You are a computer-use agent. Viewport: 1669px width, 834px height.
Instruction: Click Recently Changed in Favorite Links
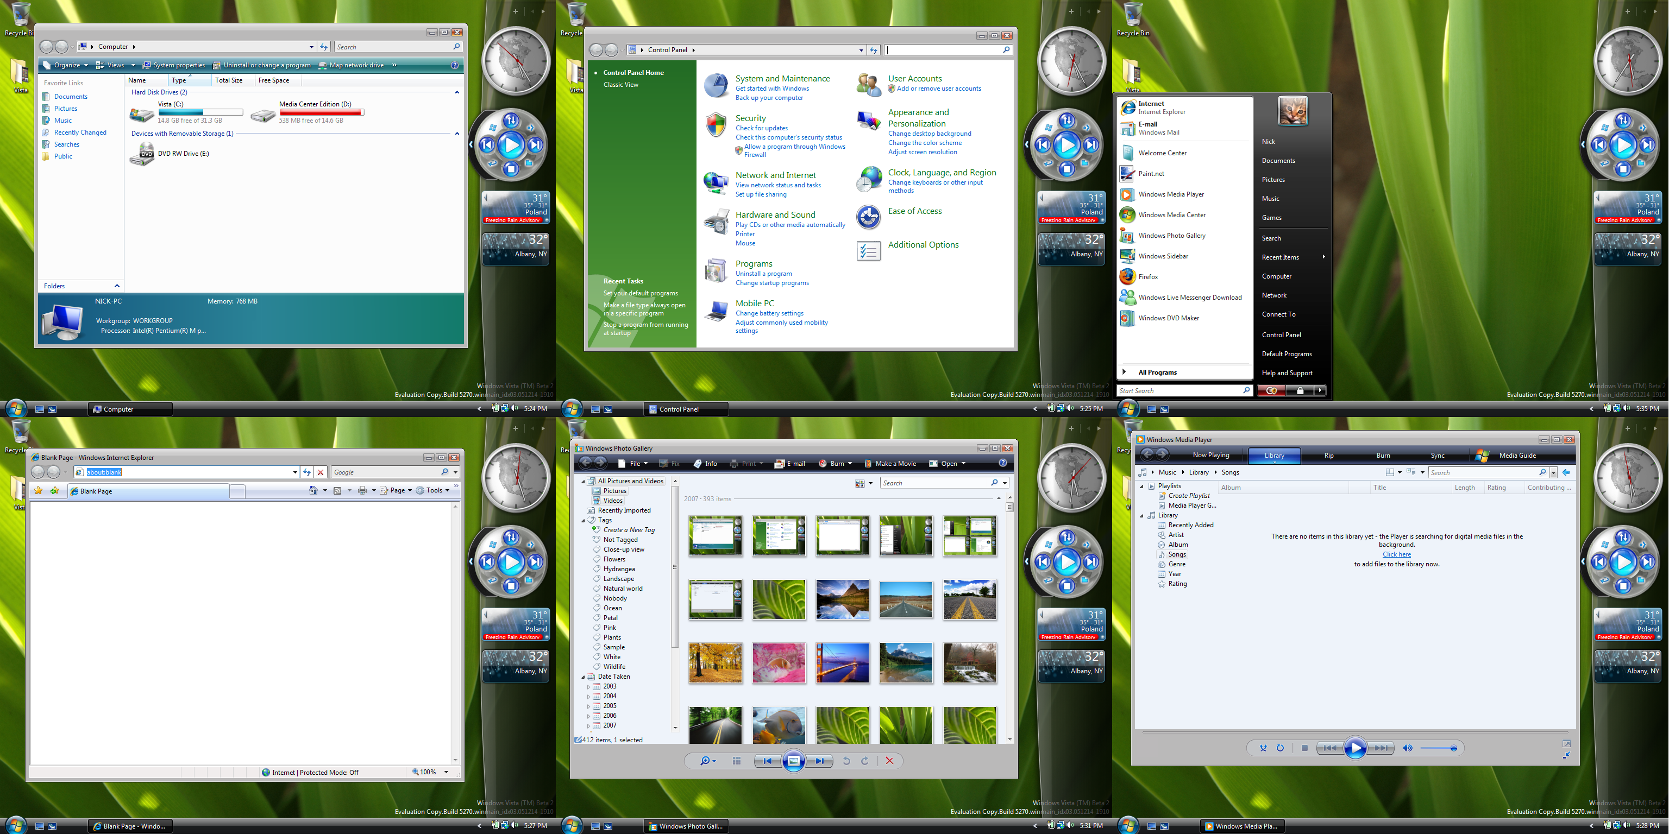pyautogui.click(x=80, y=132)
